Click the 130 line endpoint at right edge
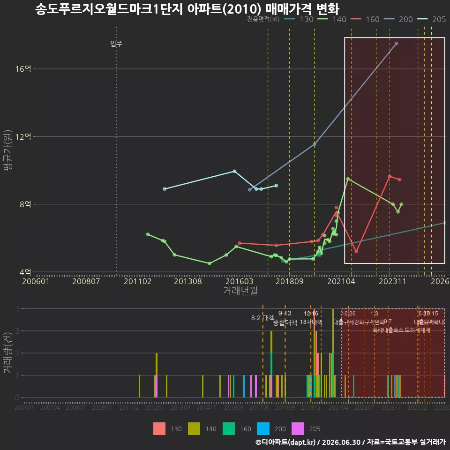450x450 pixels. coord(444,223)
